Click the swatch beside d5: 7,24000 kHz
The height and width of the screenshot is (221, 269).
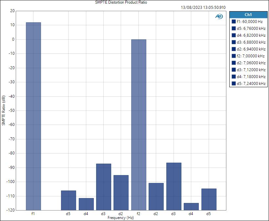point(234,83)
